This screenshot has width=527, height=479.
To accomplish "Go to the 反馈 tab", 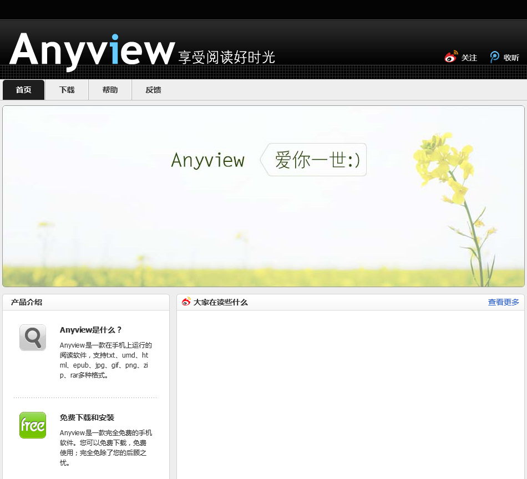I will coord(153,90).
